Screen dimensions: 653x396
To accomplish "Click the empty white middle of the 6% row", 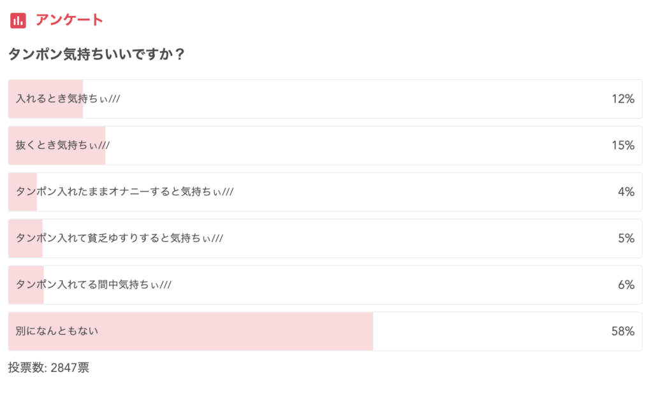I will pyautogui.click(x=383, y=285).
